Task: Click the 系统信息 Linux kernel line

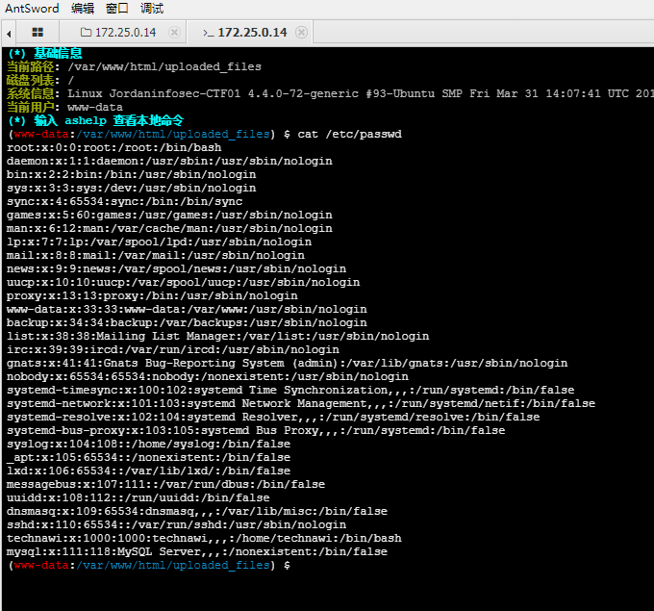Action: tap(330, 93)
